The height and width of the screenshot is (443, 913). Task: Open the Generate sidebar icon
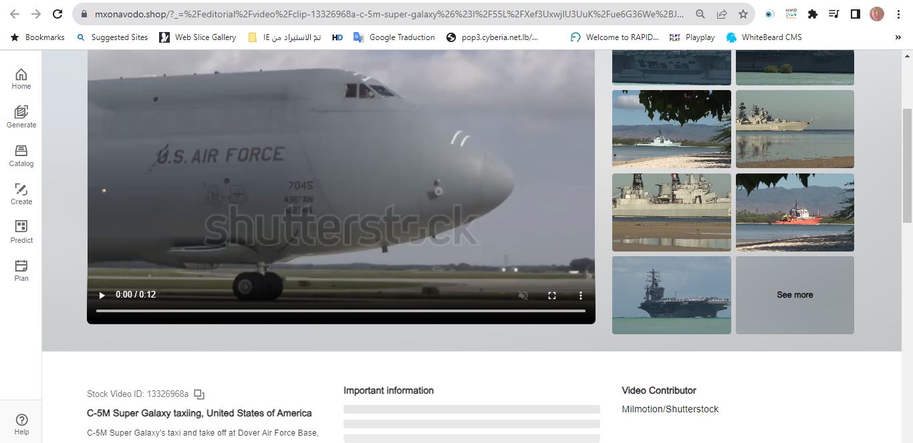[21, 116]
